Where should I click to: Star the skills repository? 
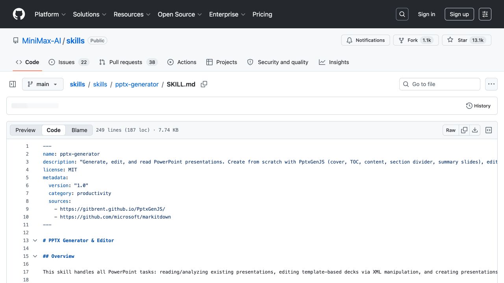467,40
